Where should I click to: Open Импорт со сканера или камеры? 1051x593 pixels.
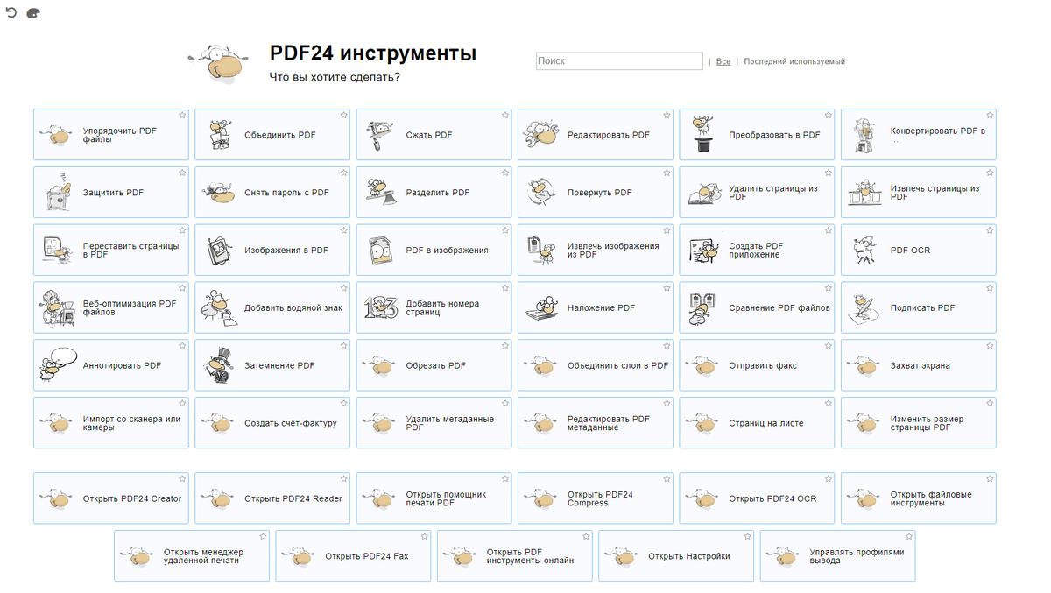[111, 423]
